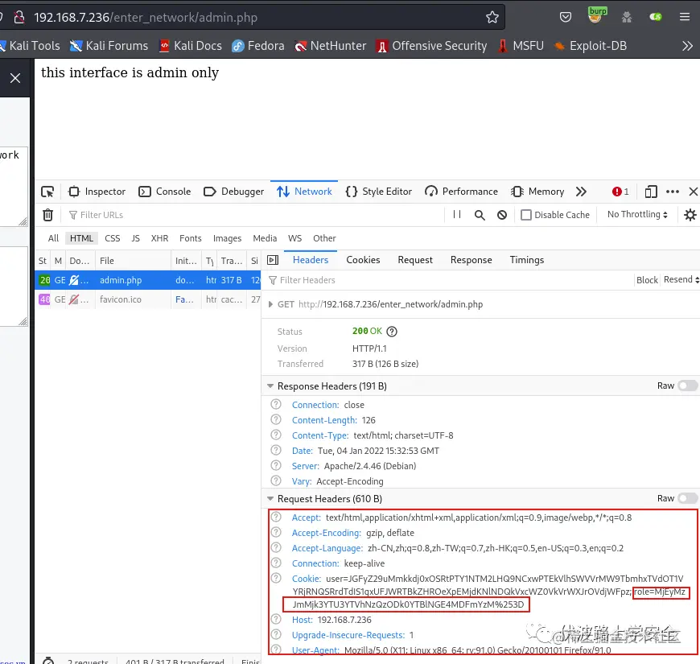Viewport: 700px width, 664px height.
Task: Open help icon for Server header
Action: [276, 466]
